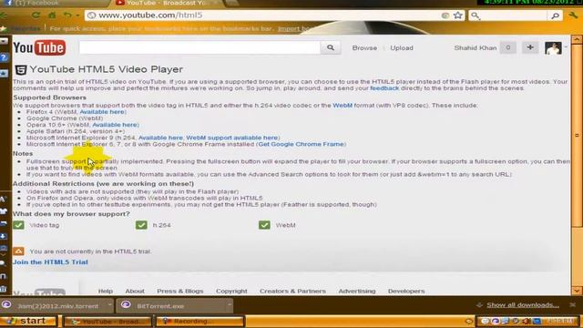Click the undo closed tab arrow icon
This screenshot has width=583, height=328.
tap(66, 15)
